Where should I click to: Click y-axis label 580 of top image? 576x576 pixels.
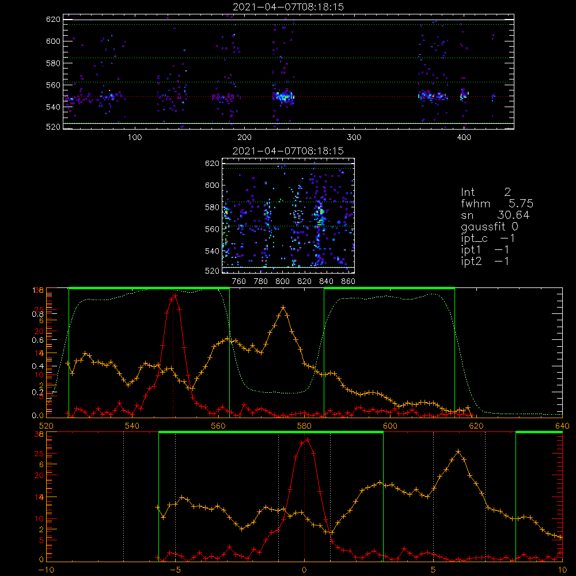click(x=53, y=63)
